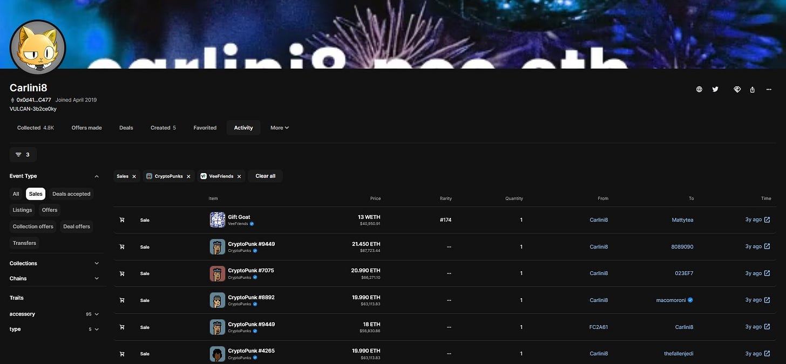786x364 pixels.
Task: Open the Gift Goat item thumbnail
Action: (217, 220)
